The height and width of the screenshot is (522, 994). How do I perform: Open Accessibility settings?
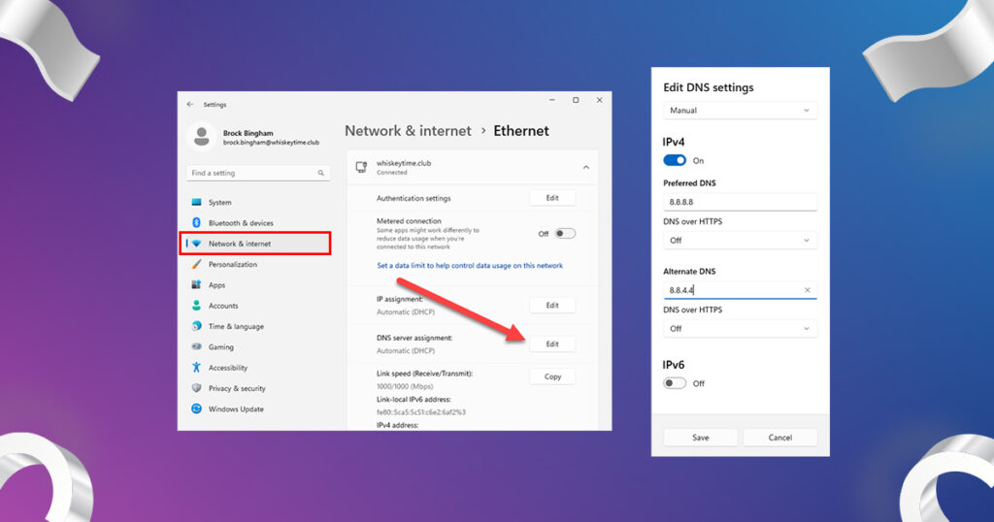[x=227, y=368]
